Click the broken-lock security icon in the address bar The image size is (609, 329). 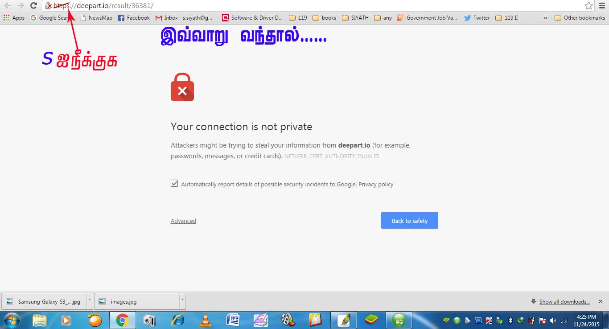pos(49,6)
